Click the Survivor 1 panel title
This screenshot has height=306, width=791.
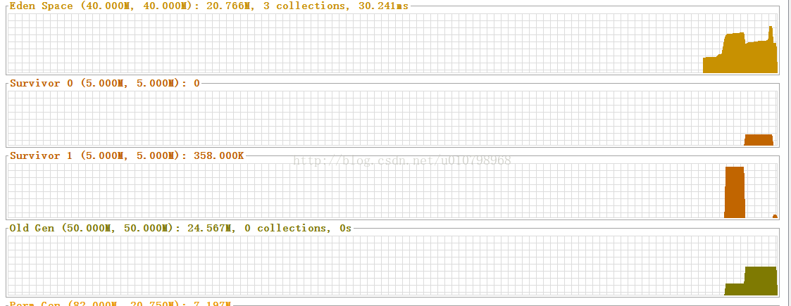pyautogui.click(x=127, y=155)
